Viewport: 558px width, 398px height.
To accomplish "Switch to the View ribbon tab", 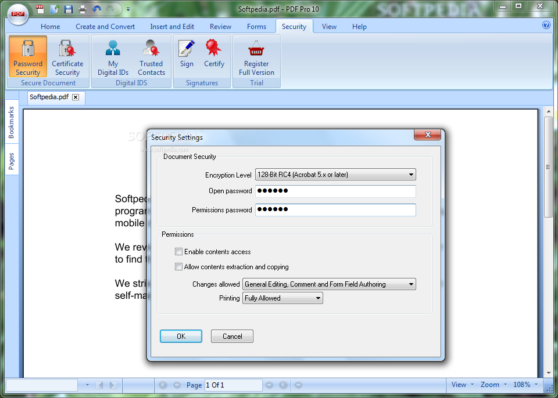I will click(x=329, y=26).
